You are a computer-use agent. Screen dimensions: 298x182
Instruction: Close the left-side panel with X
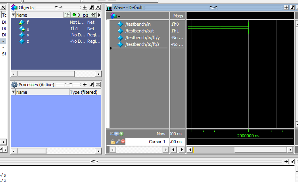tap(3, 8)
